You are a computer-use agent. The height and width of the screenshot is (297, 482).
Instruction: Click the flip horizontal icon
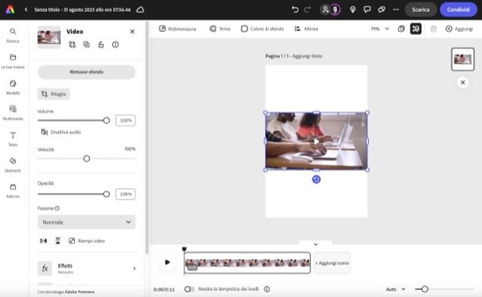pos(43,241)
